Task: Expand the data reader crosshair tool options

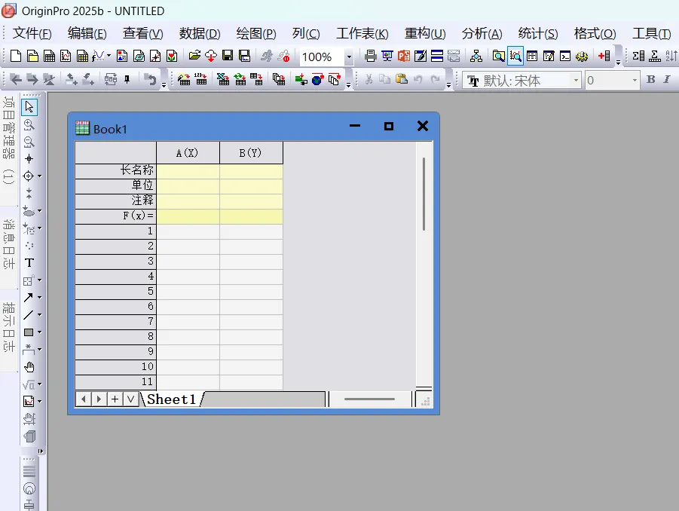Action: coord(39,176)
